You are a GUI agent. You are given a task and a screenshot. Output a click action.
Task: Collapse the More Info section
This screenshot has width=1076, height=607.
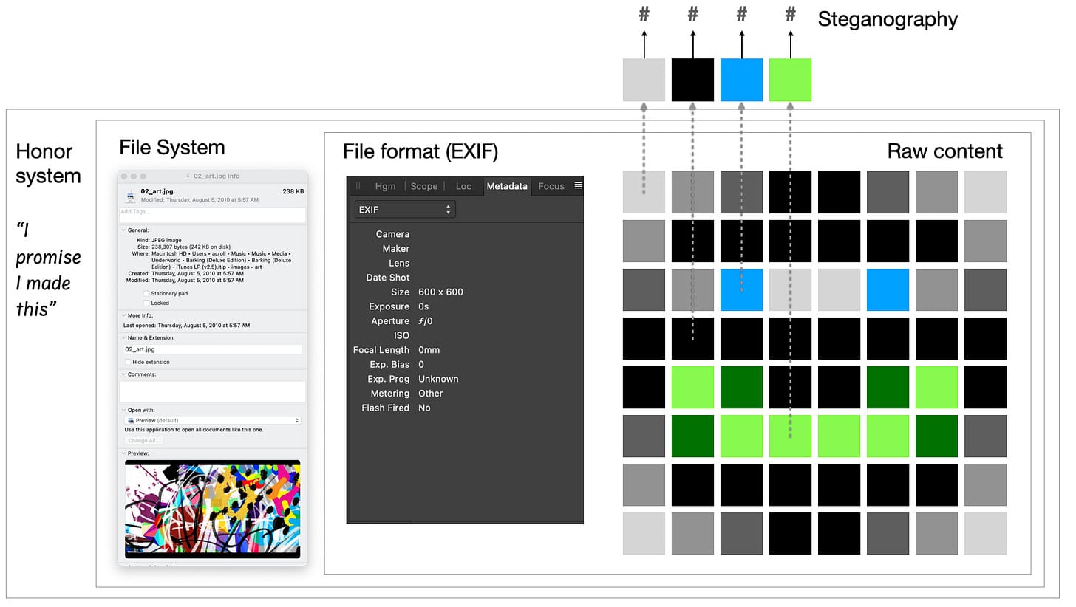[x=123, y=315]
